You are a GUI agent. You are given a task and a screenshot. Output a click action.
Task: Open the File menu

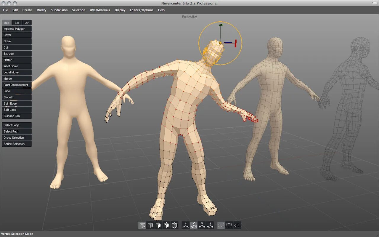tap(5, 10)
